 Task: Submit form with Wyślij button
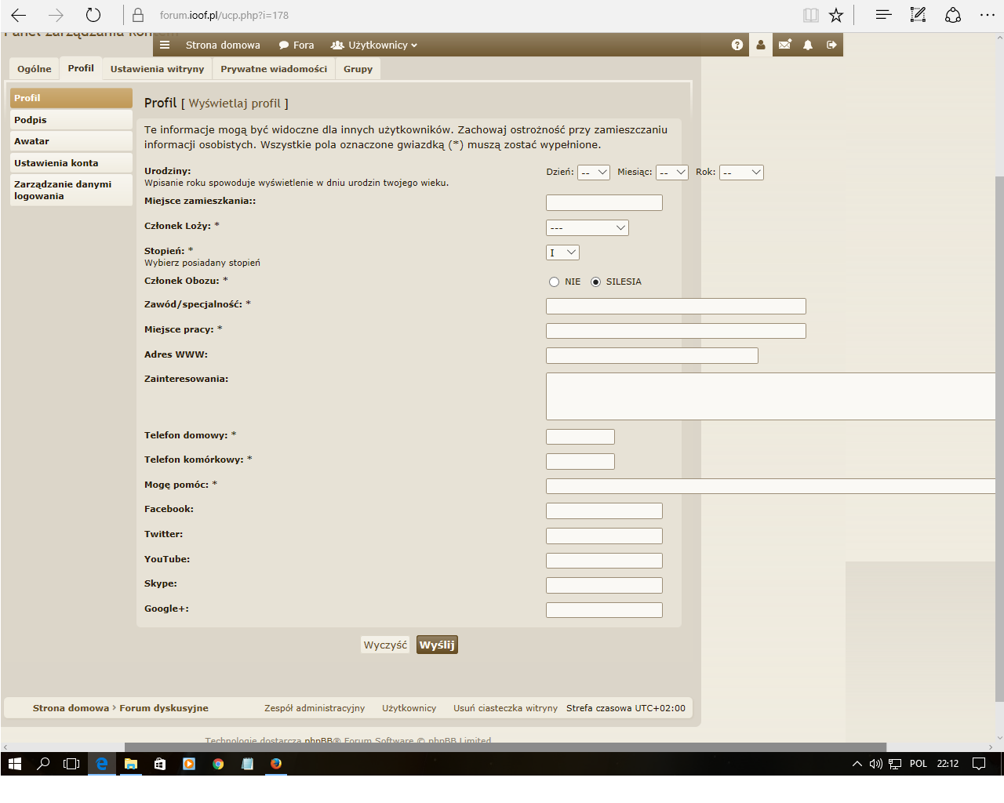pos(437,645)
